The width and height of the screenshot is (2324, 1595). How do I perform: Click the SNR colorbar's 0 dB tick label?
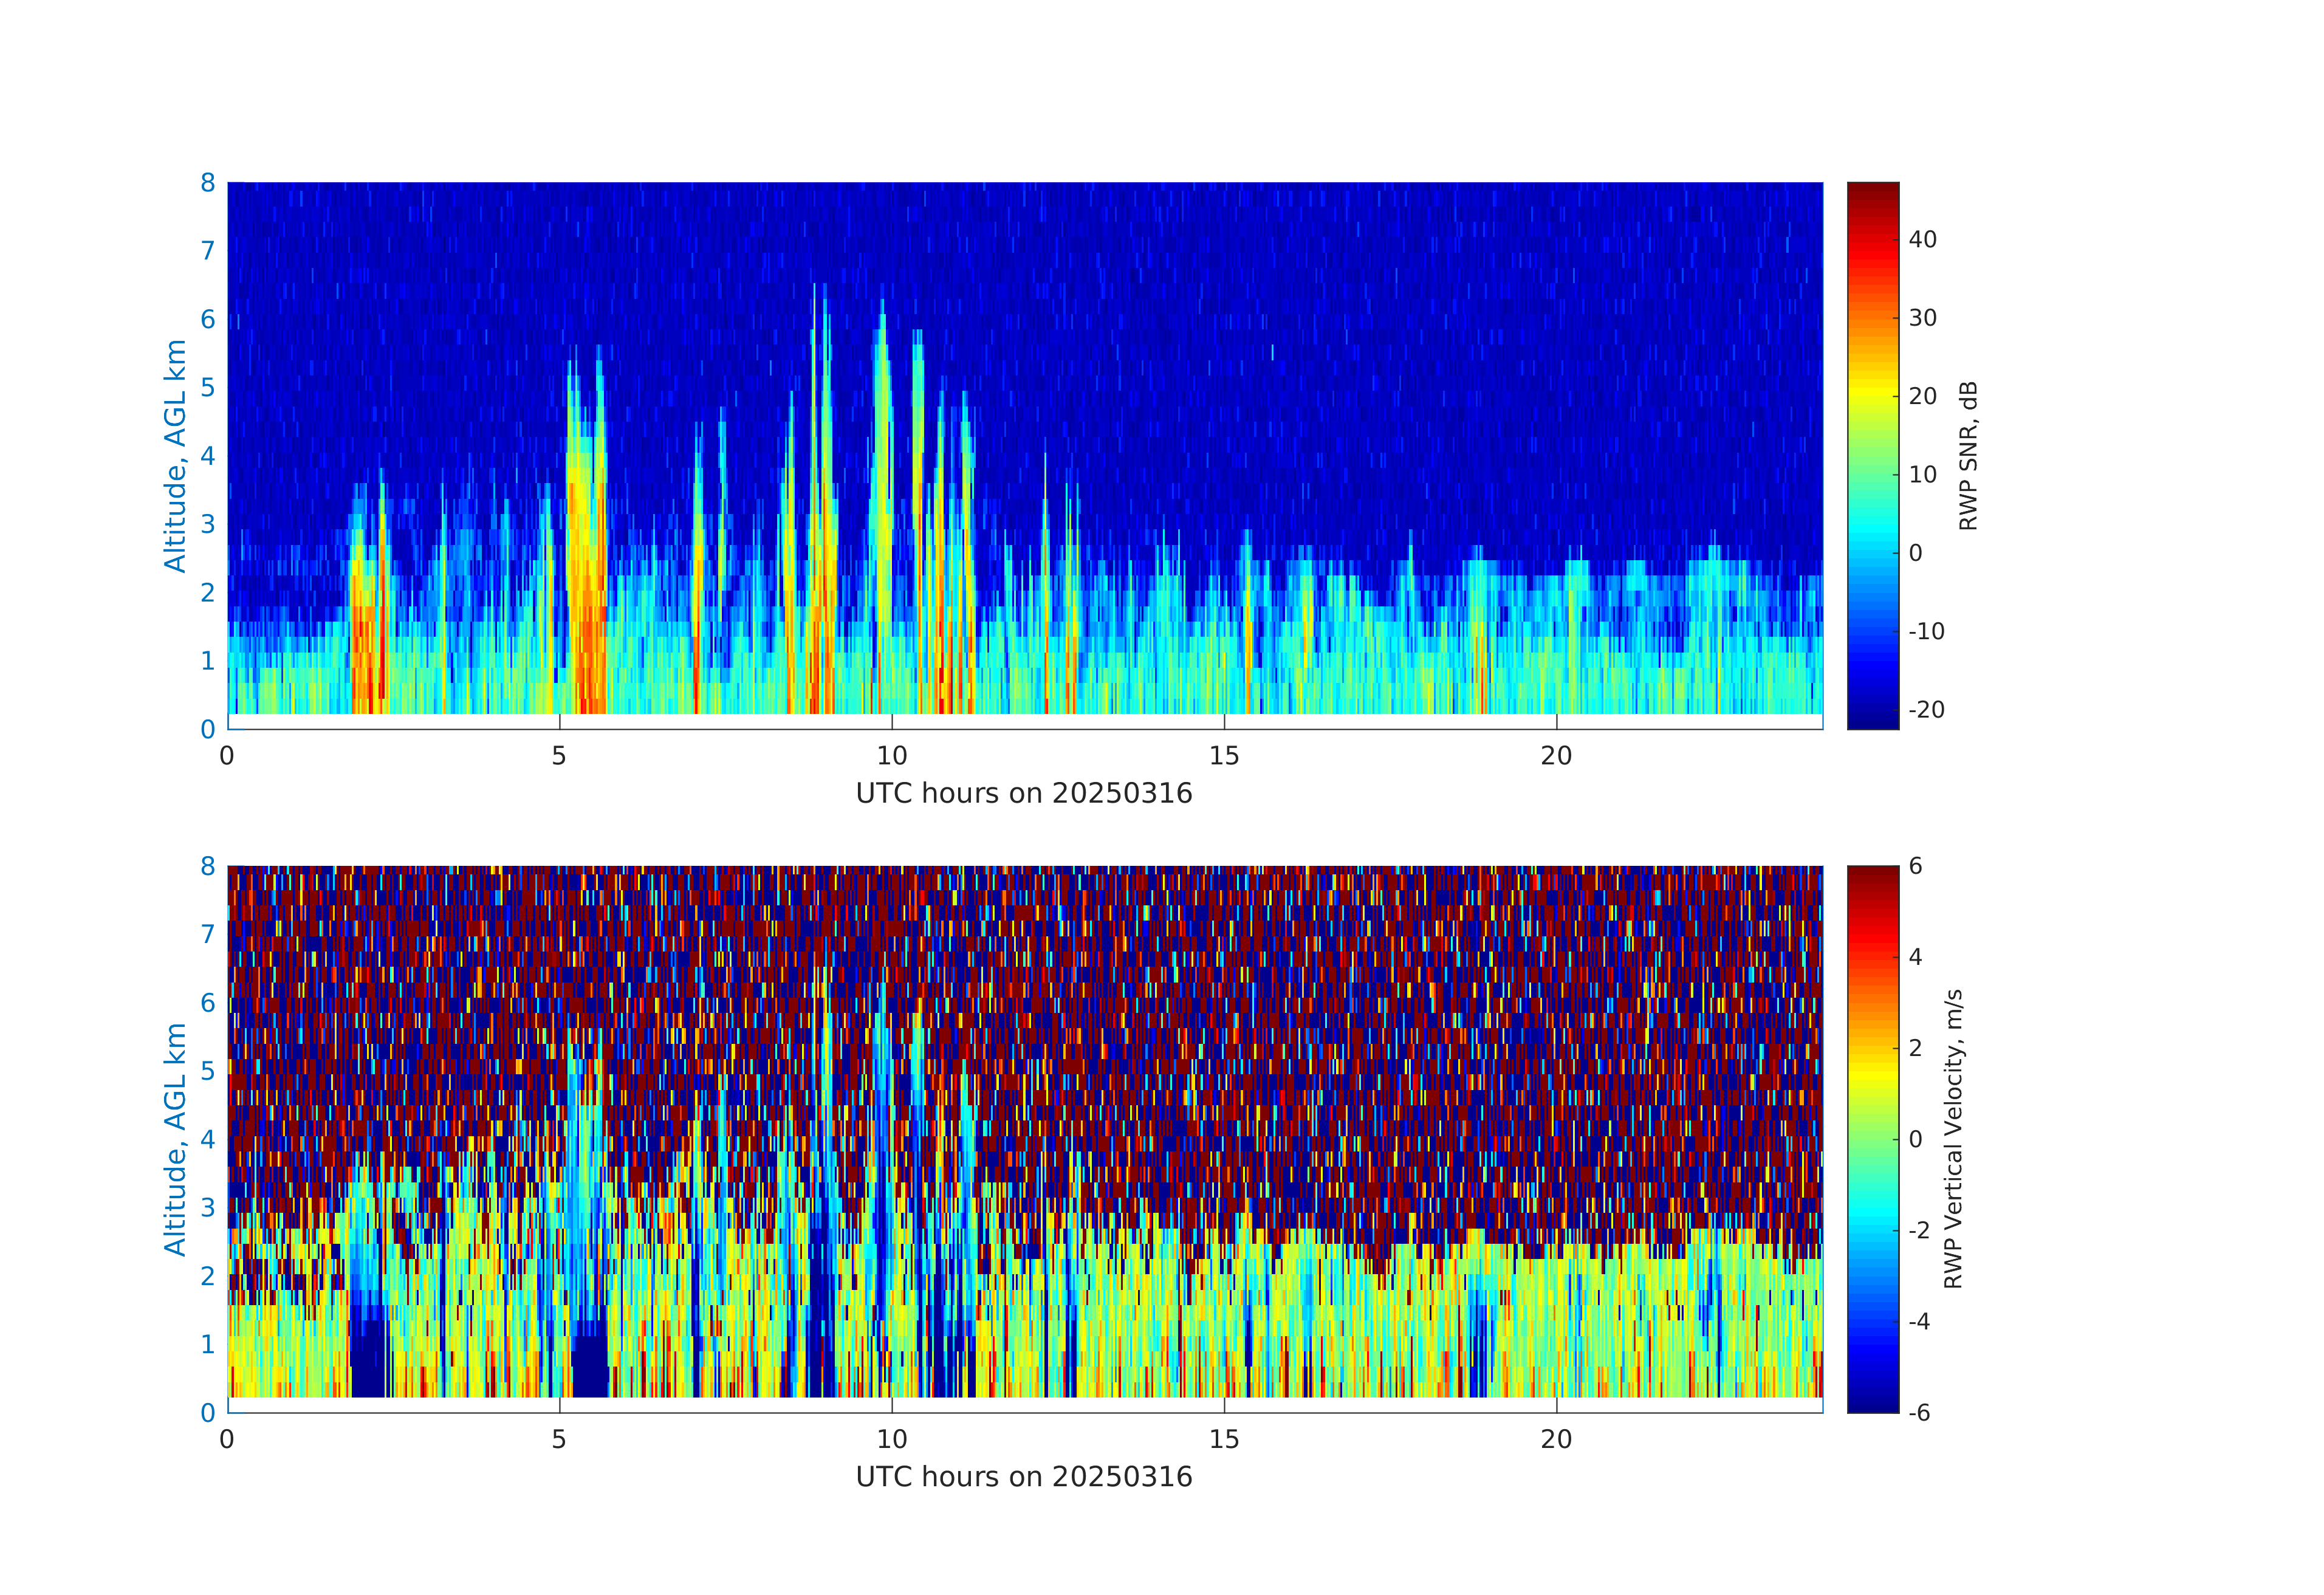coord(1915,553)
